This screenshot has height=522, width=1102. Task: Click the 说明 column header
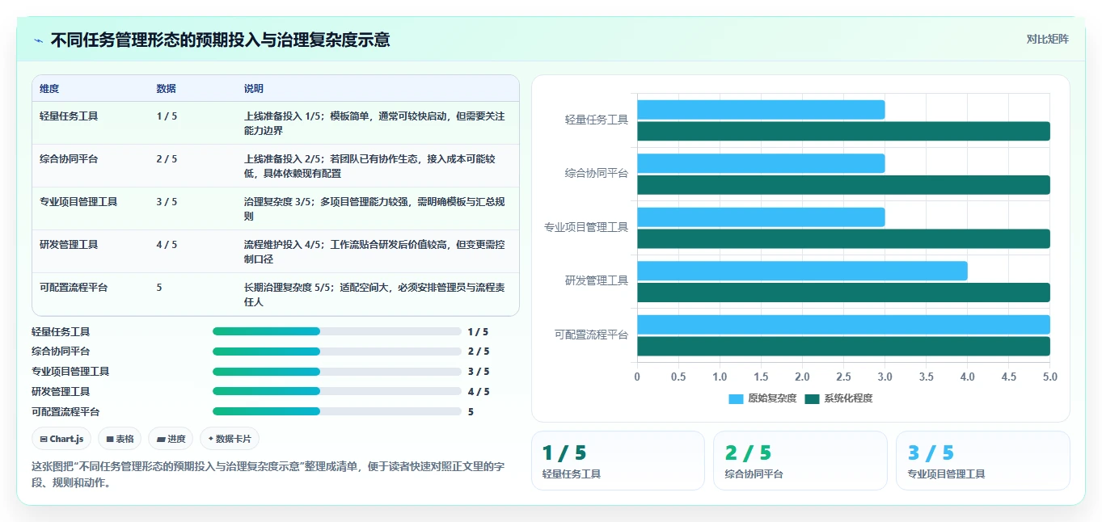254,89
